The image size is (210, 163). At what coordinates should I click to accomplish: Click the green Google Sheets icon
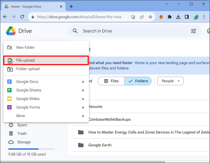coord(9,90)
